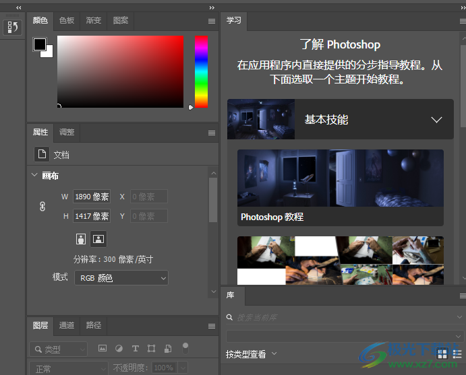Collapse the middle panels double arrow
The width and height of the screenshot is (466, 375).
coord(212,7)
